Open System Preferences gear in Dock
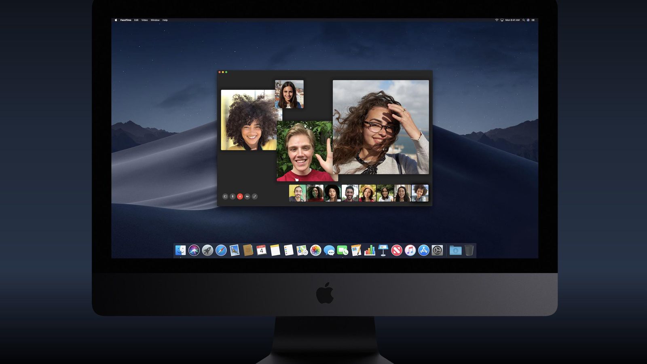647x364 pixels. pos(437,250)
